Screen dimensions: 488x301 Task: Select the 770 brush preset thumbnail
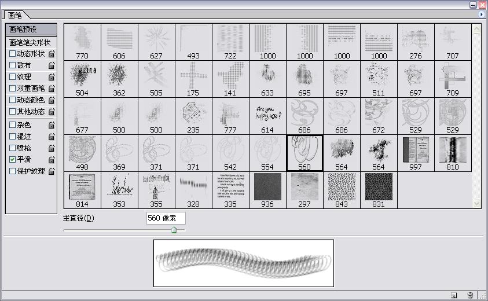pos(82,42)
